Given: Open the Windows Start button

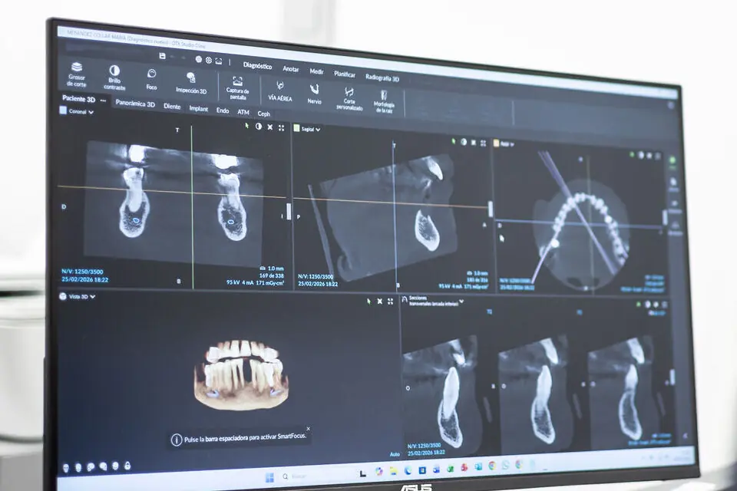Looking at the screenshot, I should pos(269,478).
